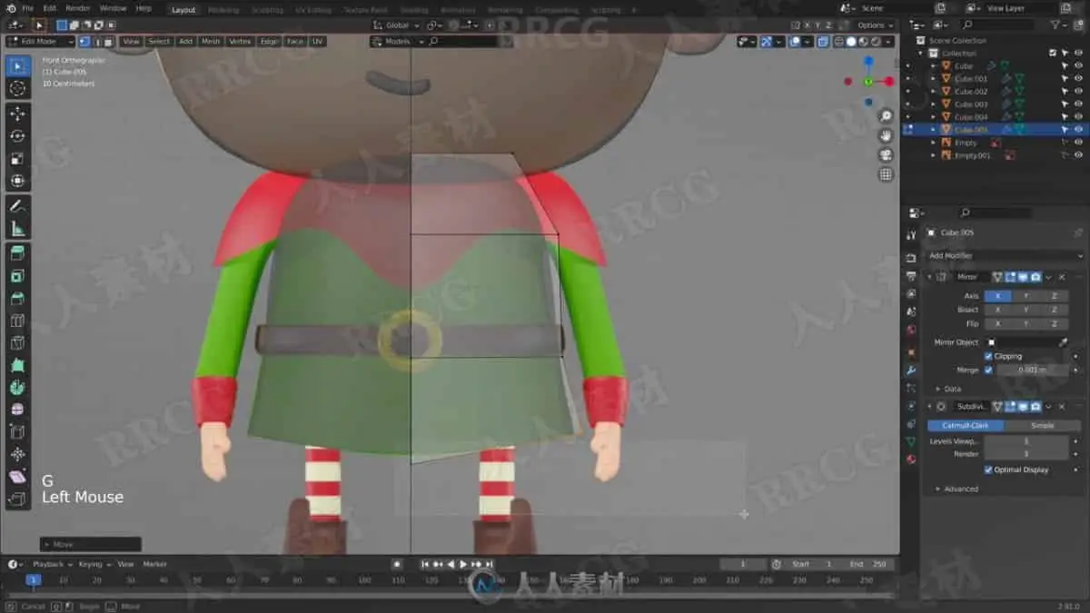Select the Bevel tool
The image size is (1090, 613).
pos(17,298)
